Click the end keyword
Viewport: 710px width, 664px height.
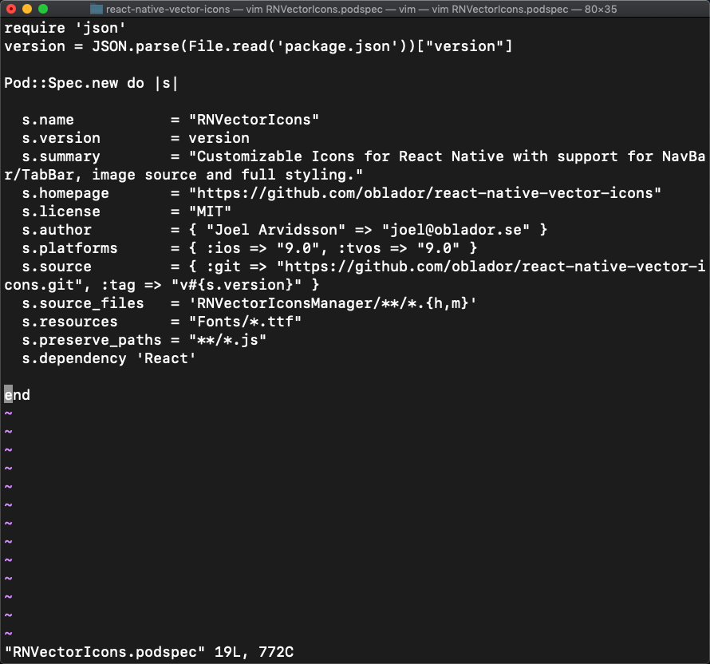pos(16,394)
